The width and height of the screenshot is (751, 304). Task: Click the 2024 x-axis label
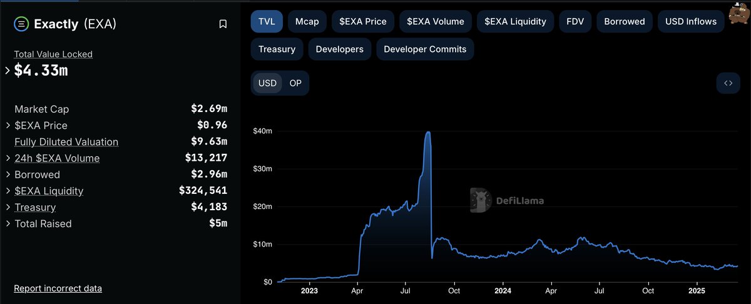pos(503,291)
